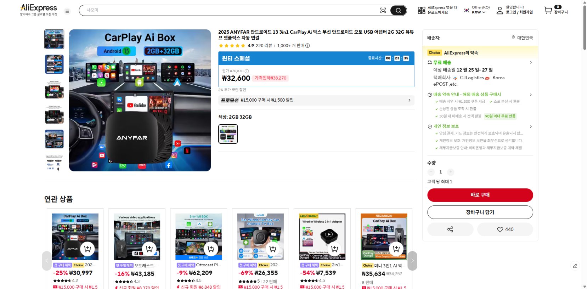Screen dimensions: 587x289
Task: Add the ₩7,539 related product to cart
Action: point(334,249)
